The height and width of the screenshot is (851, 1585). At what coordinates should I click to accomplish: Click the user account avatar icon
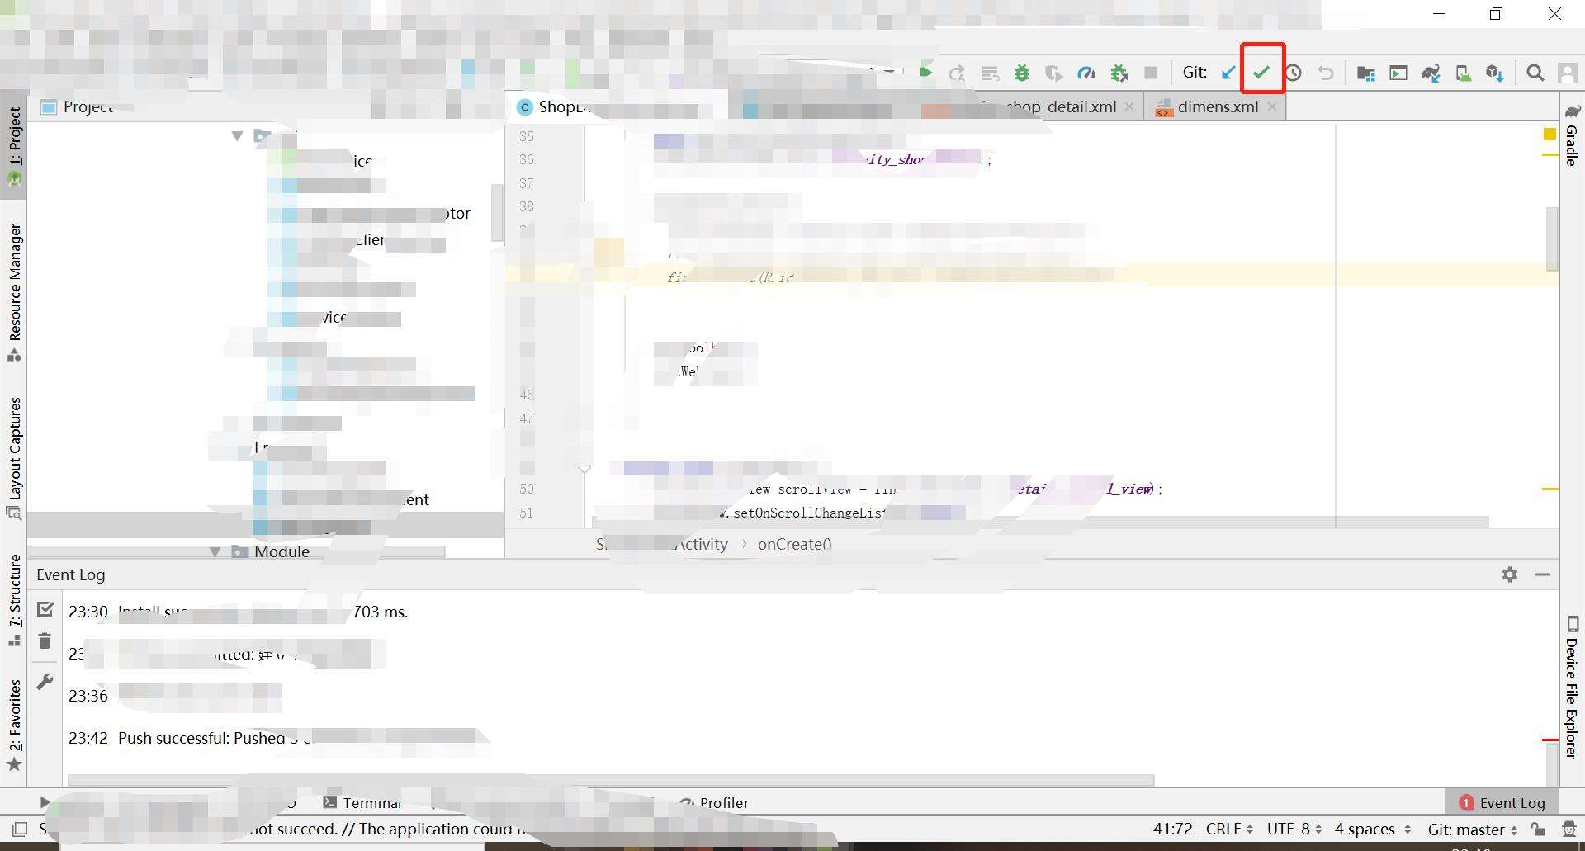point(1567,73)
